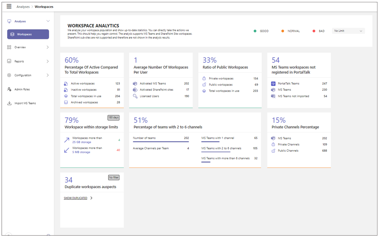Click the 79% storage limits value
Screen dimensions: 379x236
pos(71,120)
